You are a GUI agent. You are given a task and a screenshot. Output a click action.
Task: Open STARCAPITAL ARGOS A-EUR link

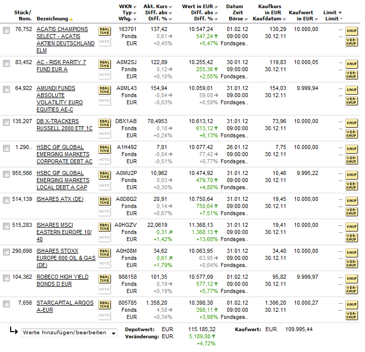(65, 306)
